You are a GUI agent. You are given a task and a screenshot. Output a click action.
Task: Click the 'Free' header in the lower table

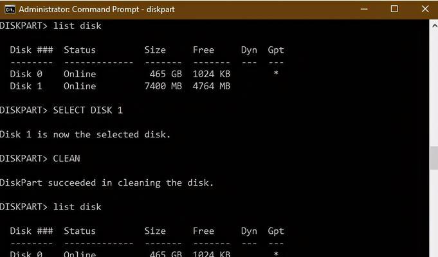pos(203,231)
